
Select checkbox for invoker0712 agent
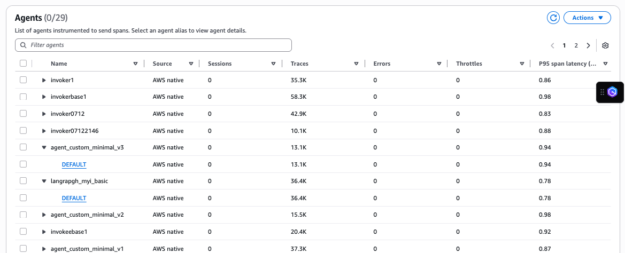[23, 114]
